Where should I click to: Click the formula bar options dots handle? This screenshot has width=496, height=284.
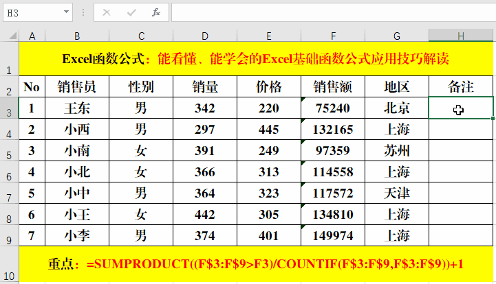click(83, 12)
